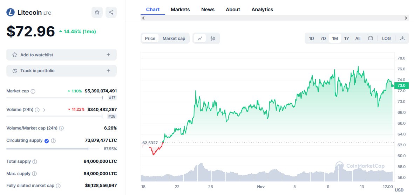Click plus on Track in portfolio
The image size is (414, 195).
tap(108, 71)
